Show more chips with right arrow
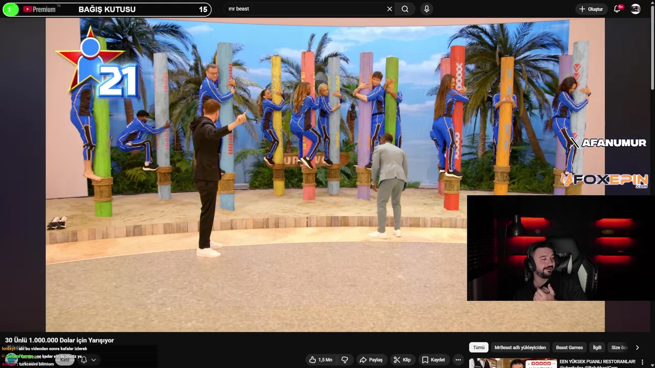This screenshot has height=368, width=655. tap(637, 348)
